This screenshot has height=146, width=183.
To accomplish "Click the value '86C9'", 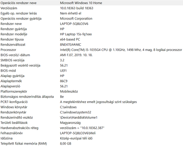I will click(x=64, y=81).
